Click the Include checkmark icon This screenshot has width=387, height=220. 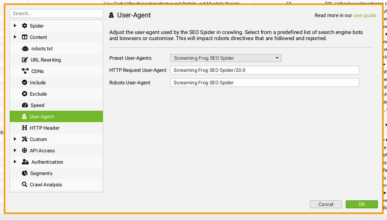coord(25,82)
